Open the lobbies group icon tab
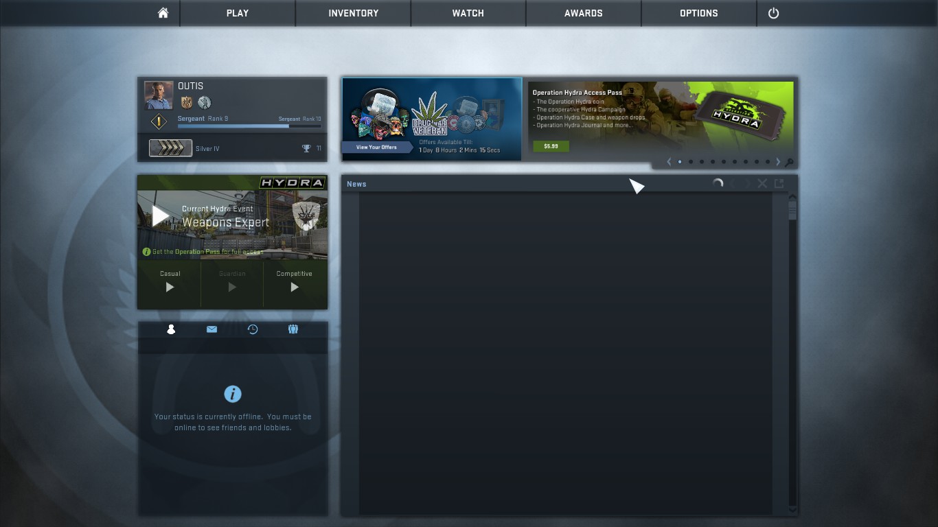938x527 pixels. 293,329
